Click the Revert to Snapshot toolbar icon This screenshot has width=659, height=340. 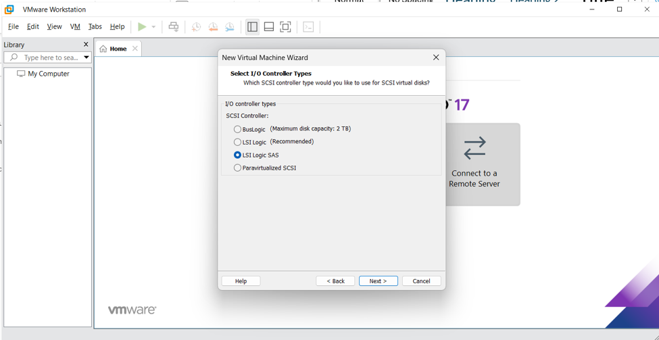tap(213, 27)
